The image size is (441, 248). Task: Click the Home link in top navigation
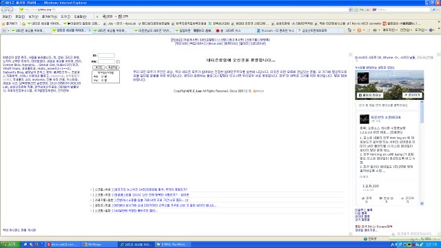tap(176, 40)
